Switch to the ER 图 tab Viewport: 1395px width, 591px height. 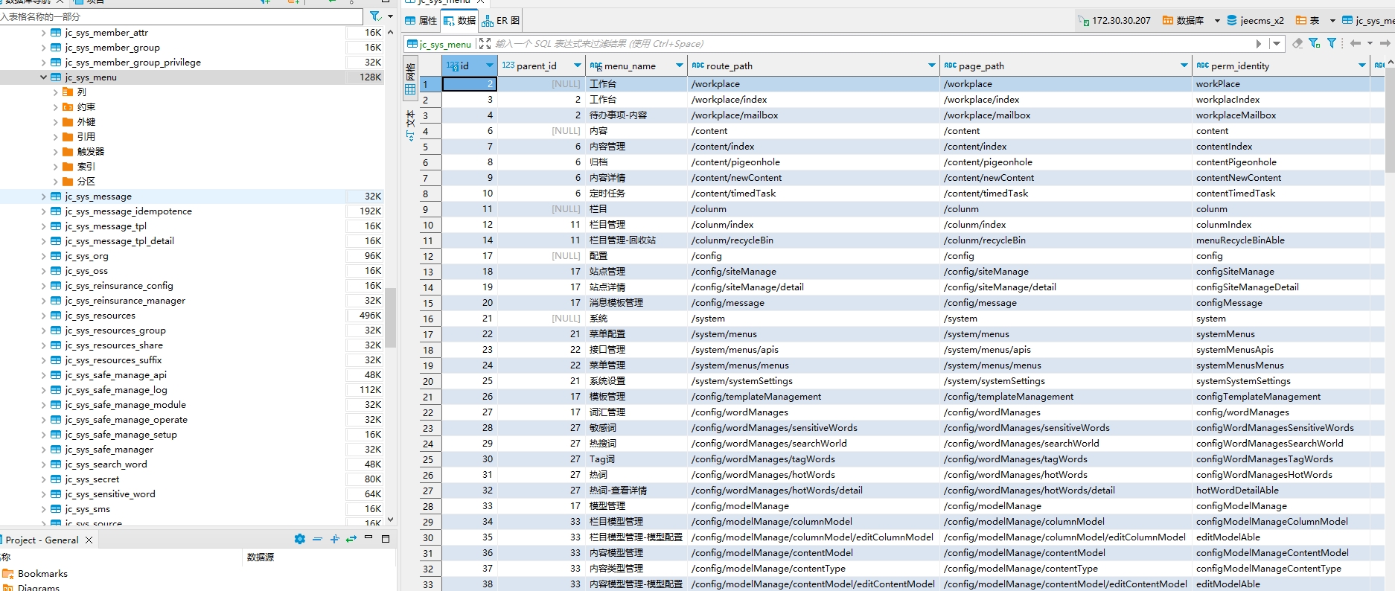pyautogui.click(x=501, y=21)
